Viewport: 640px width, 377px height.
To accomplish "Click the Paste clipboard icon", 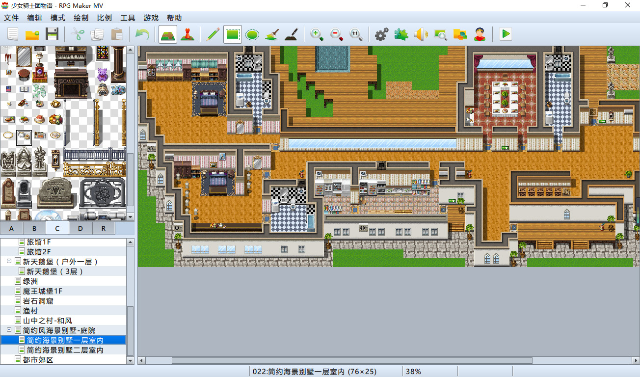I will [x=117, y=34].
